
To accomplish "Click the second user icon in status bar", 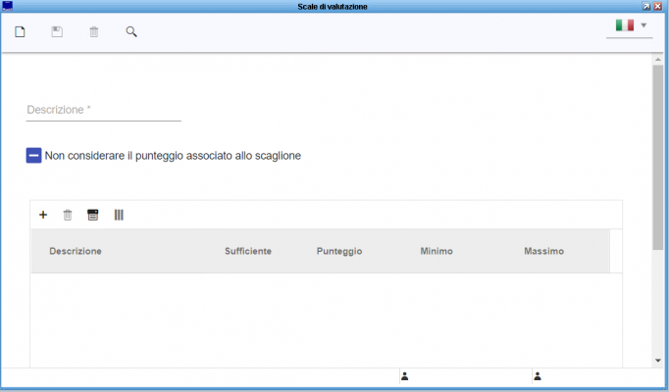I will click(538, 376).
